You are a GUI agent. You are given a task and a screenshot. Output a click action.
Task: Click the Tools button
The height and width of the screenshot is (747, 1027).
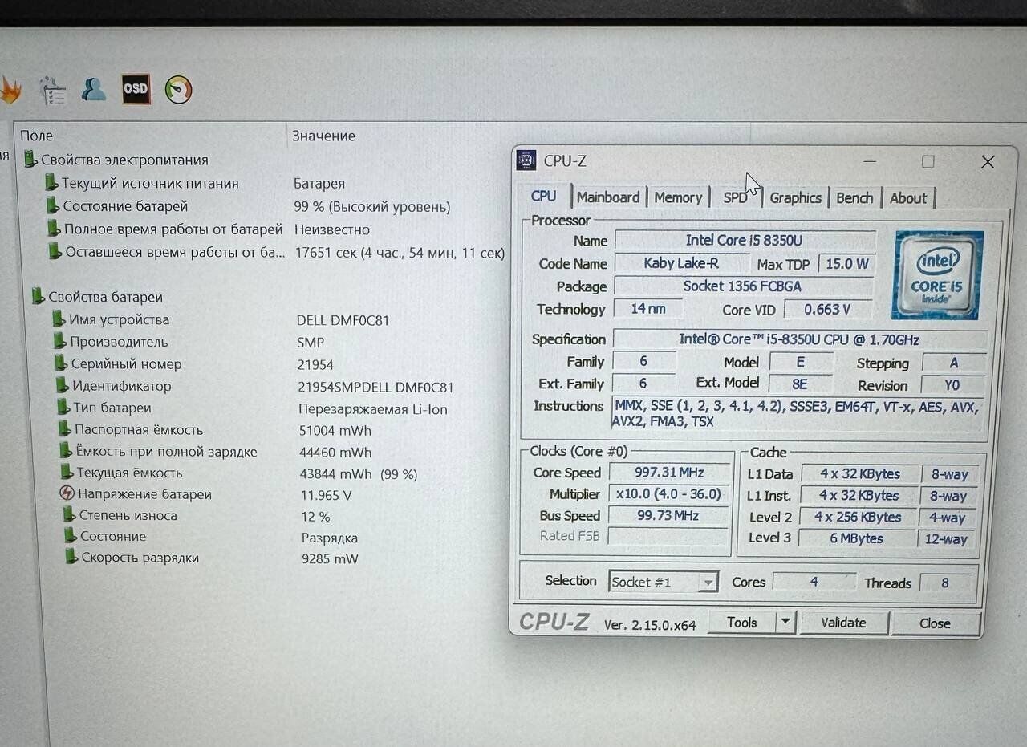pos(742,623)
